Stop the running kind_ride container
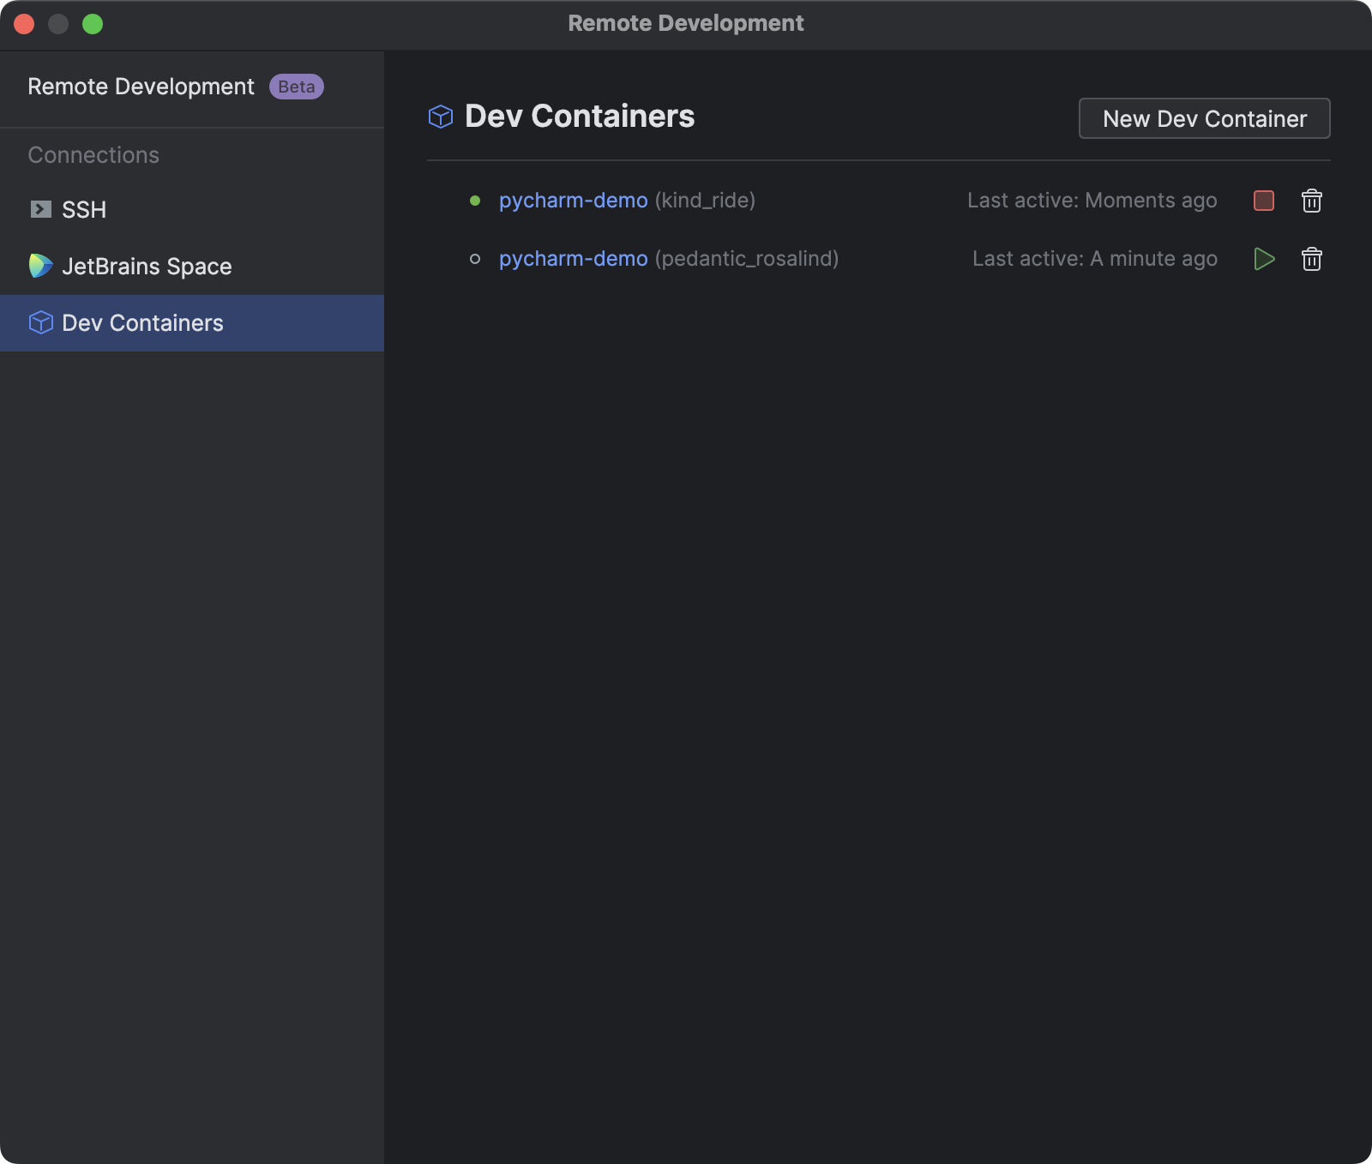The height and width of the screenshot is (1164, 1372). [1262, 201]
